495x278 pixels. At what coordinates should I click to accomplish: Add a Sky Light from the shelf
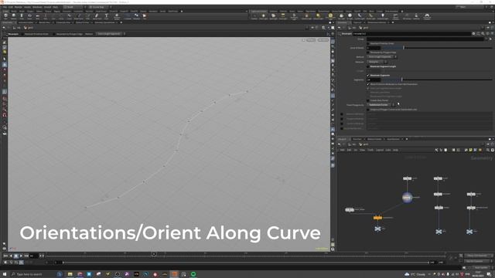342,16
